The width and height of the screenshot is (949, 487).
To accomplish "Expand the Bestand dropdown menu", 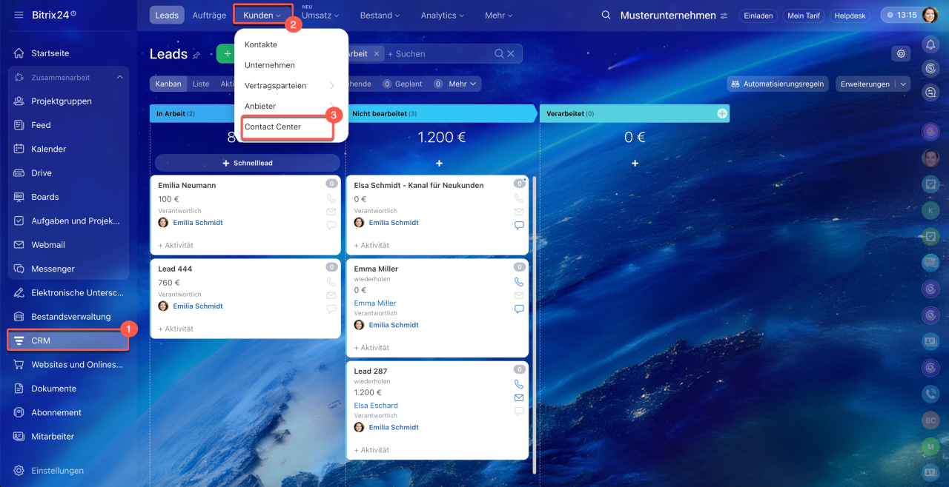I will [380, 16].
